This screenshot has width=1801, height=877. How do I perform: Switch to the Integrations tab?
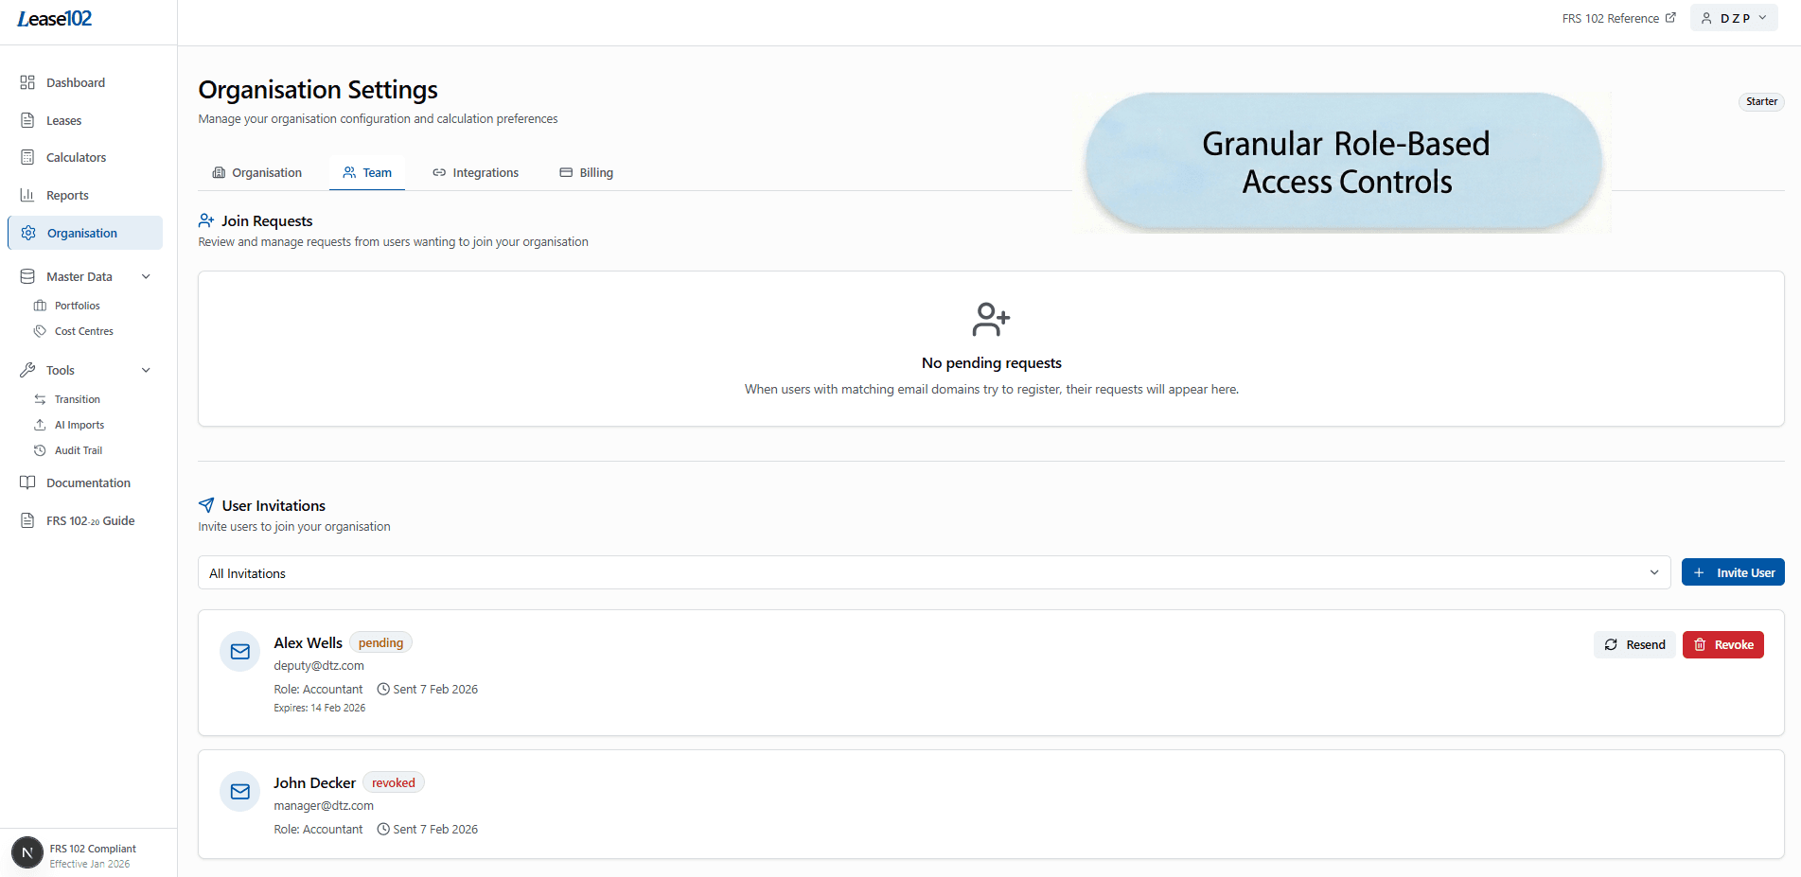476,172
